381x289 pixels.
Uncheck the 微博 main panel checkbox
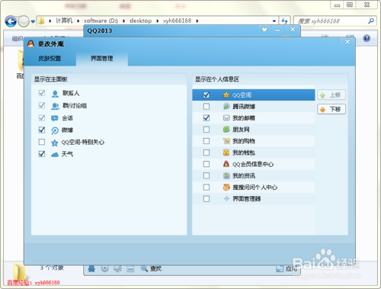(42, 130)
